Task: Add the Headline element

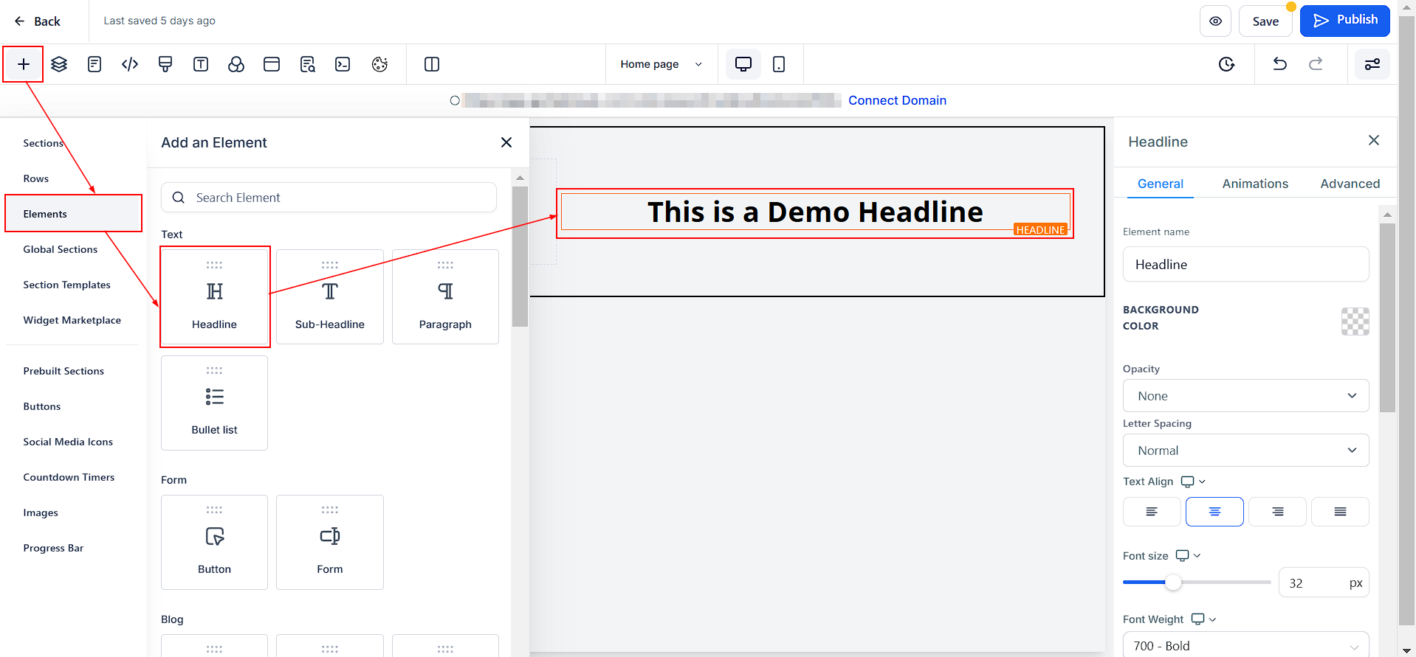Action: click(215, 296)
